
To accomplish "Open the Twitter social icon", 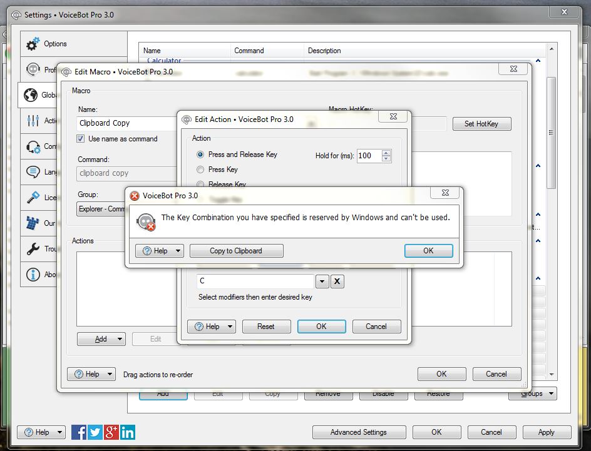I will [x=95, y=432].
